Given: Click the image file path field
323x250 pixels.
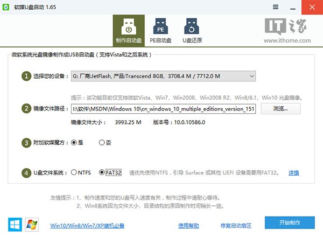Looking at the screenshot, I should (x=163, y=109).
